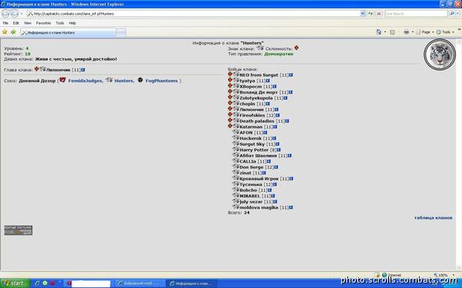Click info icon next to Bobcho
The height and width of the screenshot is (288, 462).
(269, 190)
